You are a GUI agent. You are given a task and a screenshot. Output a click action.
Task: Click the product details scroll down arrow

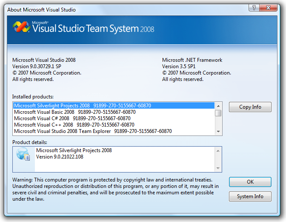click(218, 168)
